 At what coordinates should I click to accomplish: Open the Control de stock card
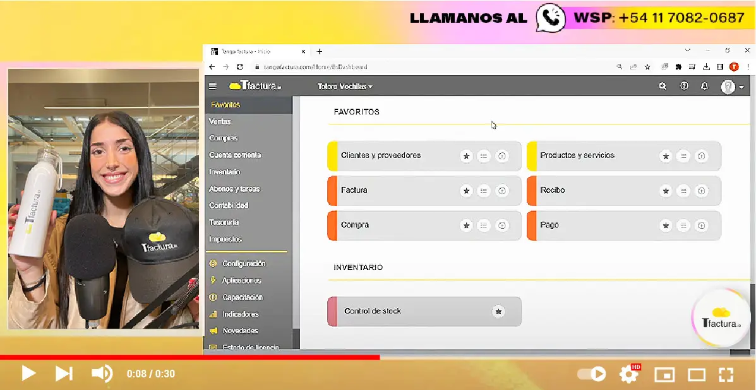[424, 312]
